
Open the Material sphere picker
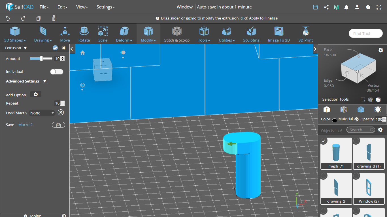tap(356, 119)
